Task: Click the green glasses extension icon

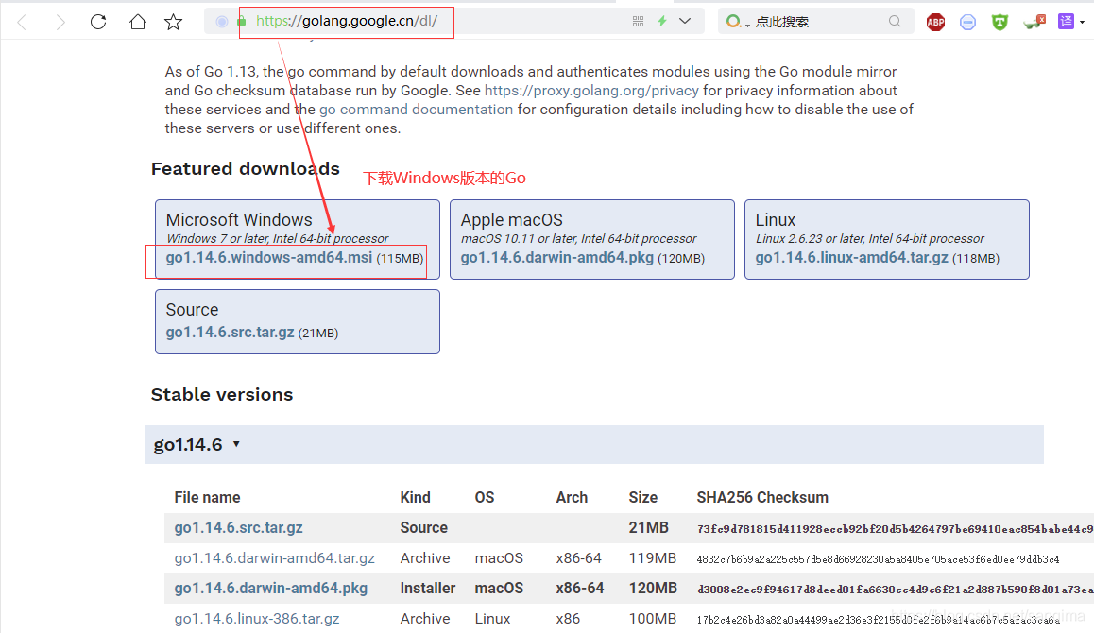Action: 1034,22
